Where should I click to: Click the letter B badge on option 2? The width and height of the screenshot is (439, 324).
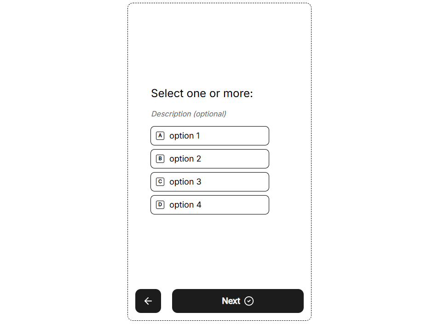coord(160,159)
